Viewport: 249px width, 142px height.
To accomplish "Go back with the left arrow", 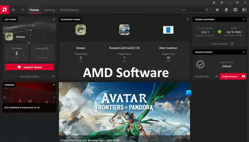I will coord(14,10).
